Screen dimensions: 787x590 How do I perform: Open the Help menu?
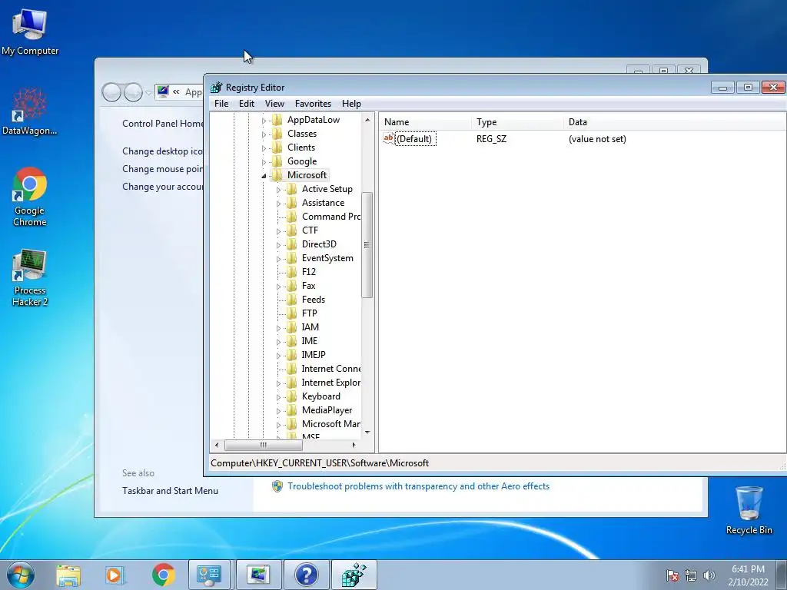351,104
